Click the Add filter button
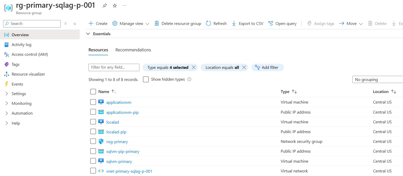Viewport: 403px width, 176px height. click(267, 68)
